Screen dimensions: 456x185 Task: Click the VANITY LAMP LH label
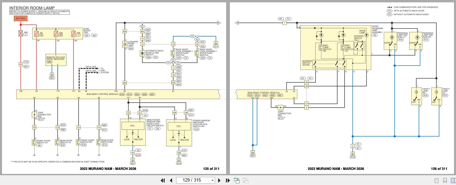pos(446,90)
